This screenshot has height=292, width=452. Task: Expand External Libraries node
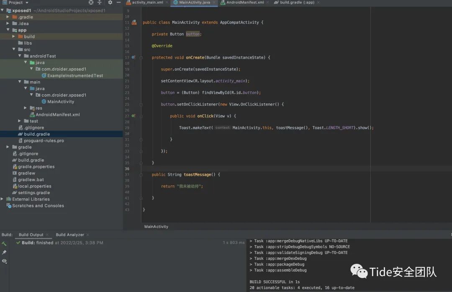pos(2,199)
